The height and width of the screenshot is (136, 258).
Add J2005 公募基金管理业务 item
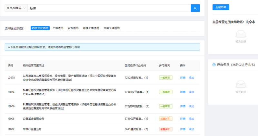pos(191,119)
